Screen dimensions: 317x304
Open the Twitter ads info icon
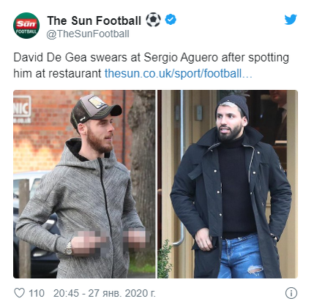tap(291, 293)
